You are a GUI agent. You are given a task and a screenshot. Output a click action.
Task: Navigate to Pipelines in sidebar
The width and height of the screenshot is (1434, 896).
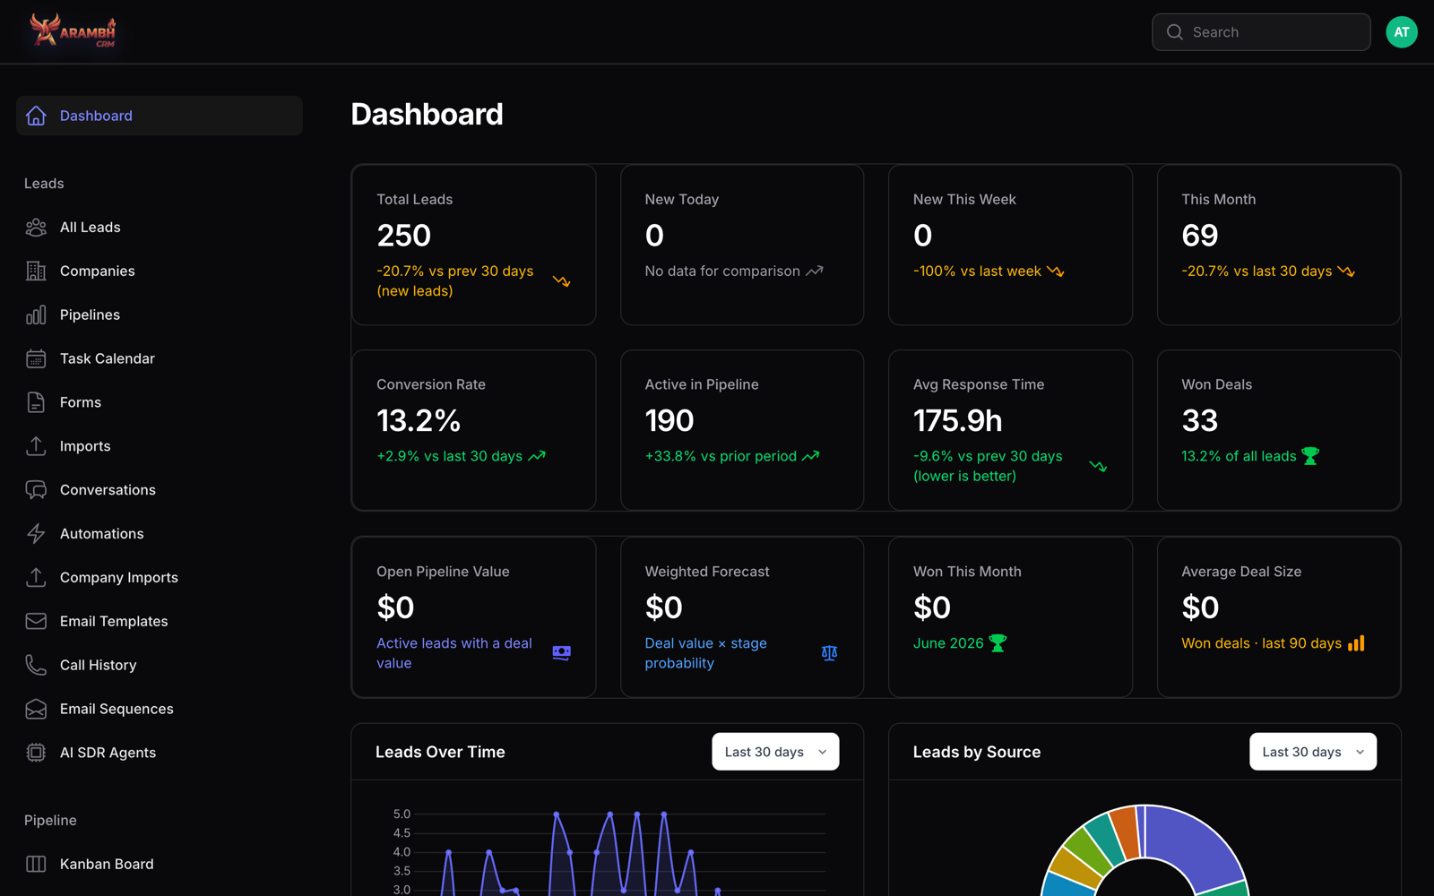click(160, 315)
